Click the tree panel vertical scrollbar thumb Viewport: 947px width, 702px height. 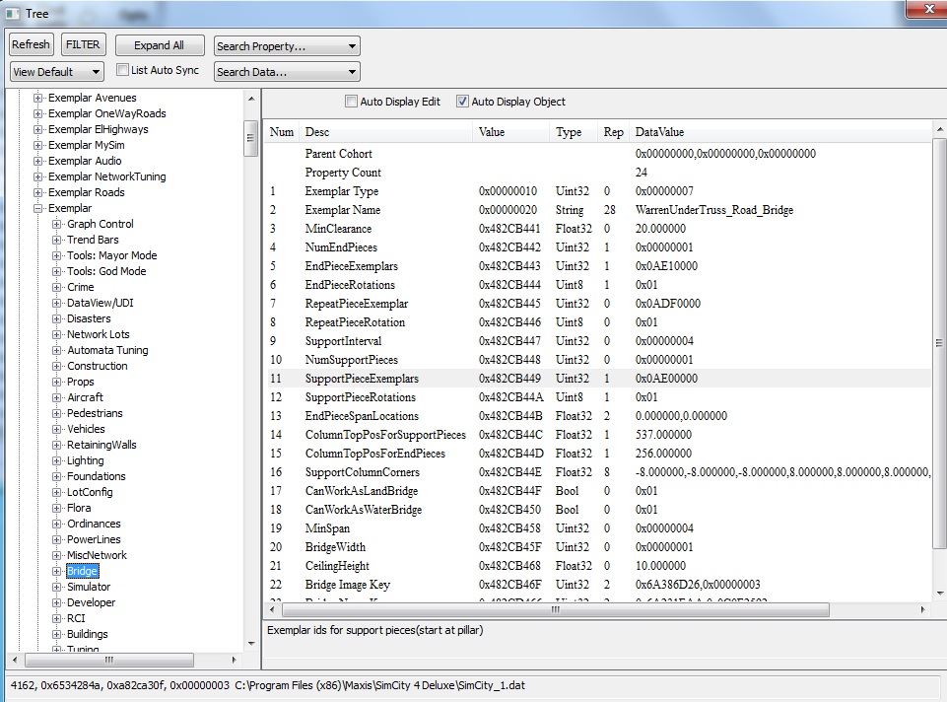click(250, 138)
